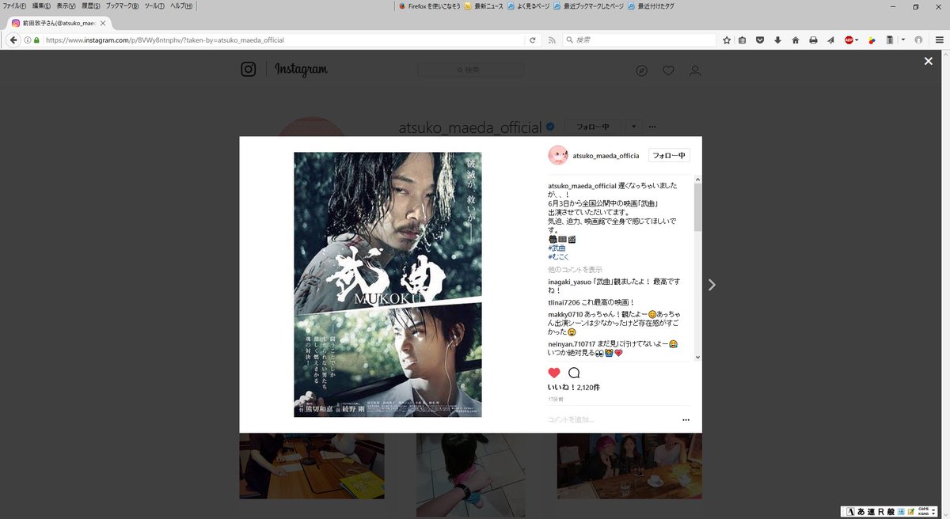Open the downloads arrow icon
950x519 pixels.
click(x=777, y=40)
